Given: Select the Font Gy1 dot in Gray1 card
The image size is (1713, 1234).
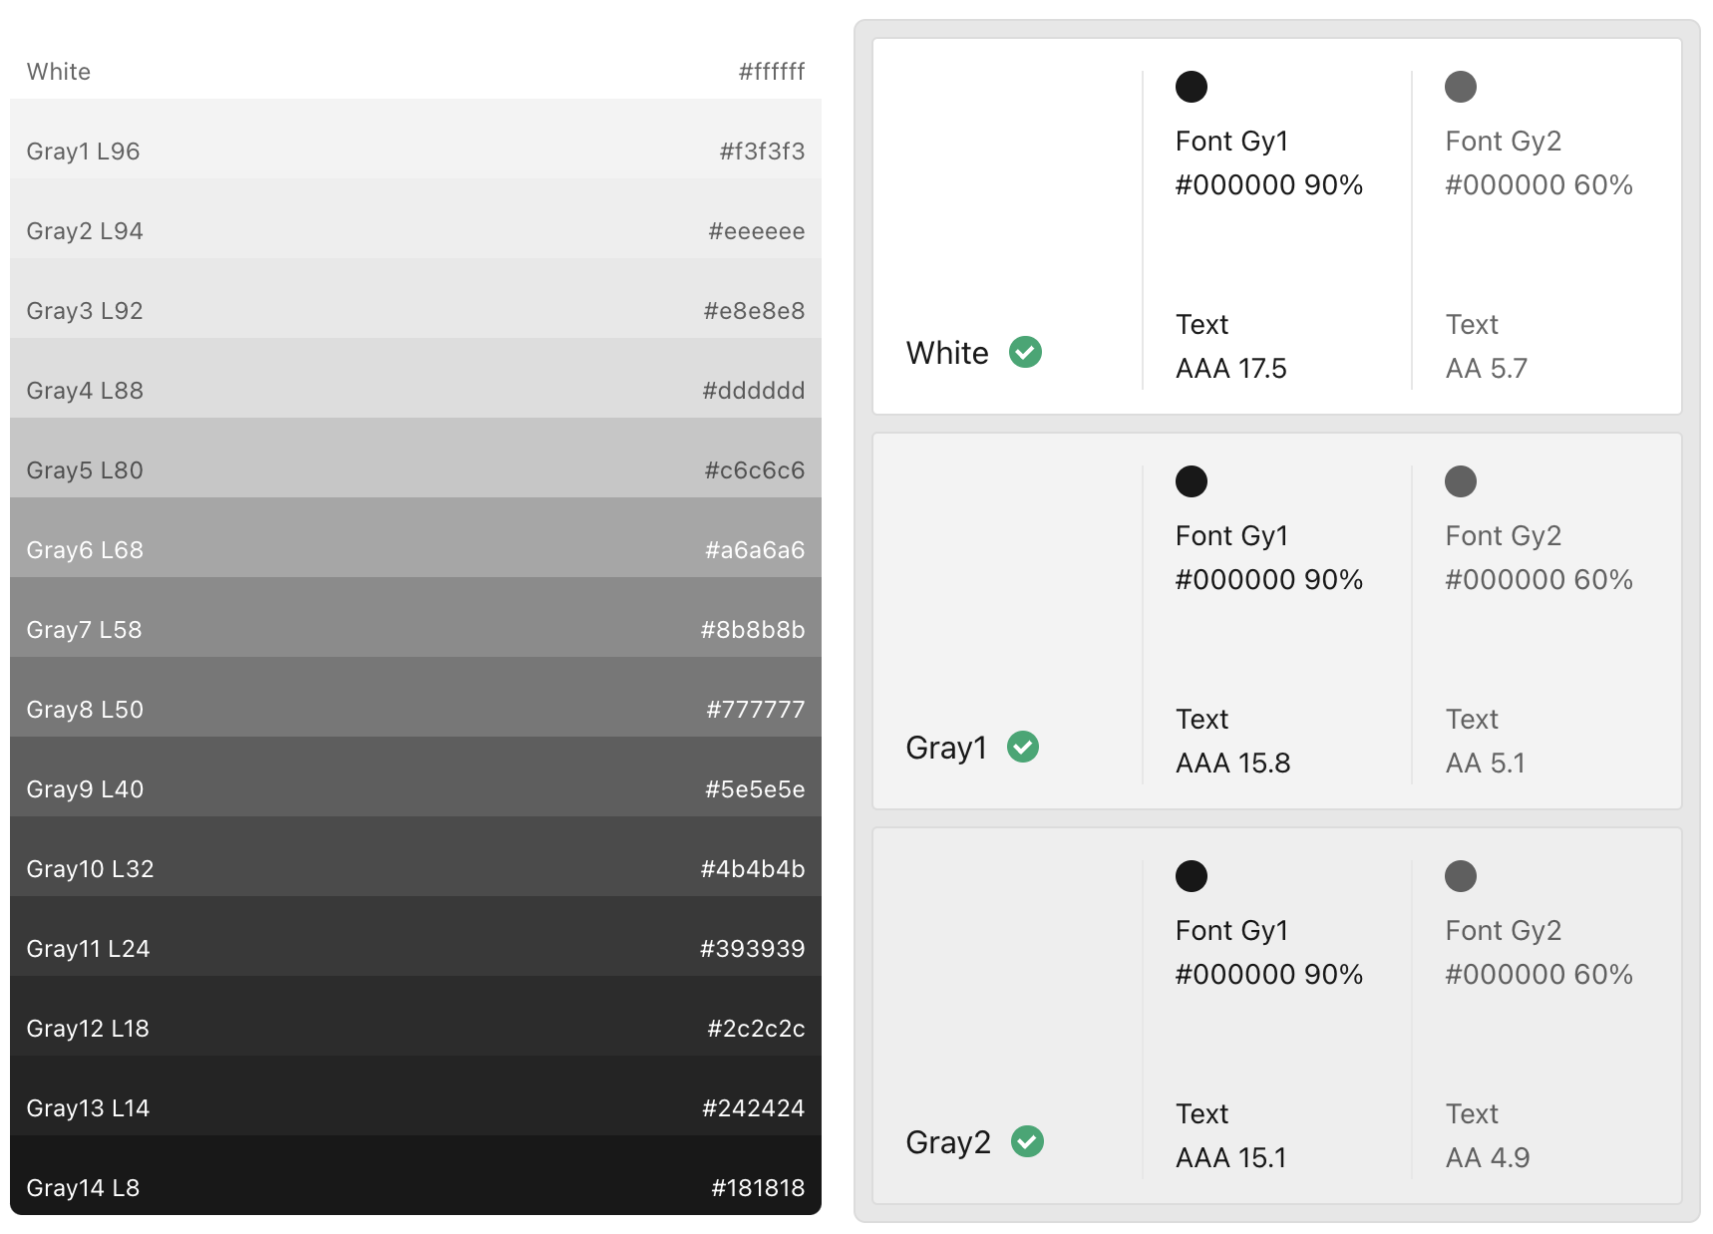Looking at the screenshot, I should coord(1192,481).
